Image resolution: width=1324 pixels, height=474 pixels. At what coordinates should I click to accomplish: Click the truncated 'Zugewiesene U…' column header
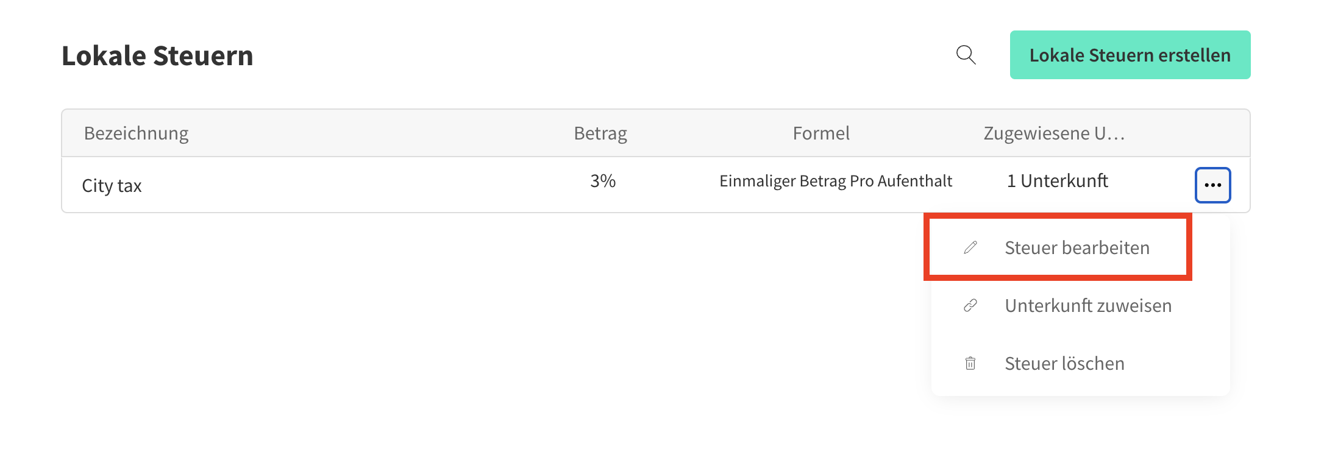coord(1054,133)
